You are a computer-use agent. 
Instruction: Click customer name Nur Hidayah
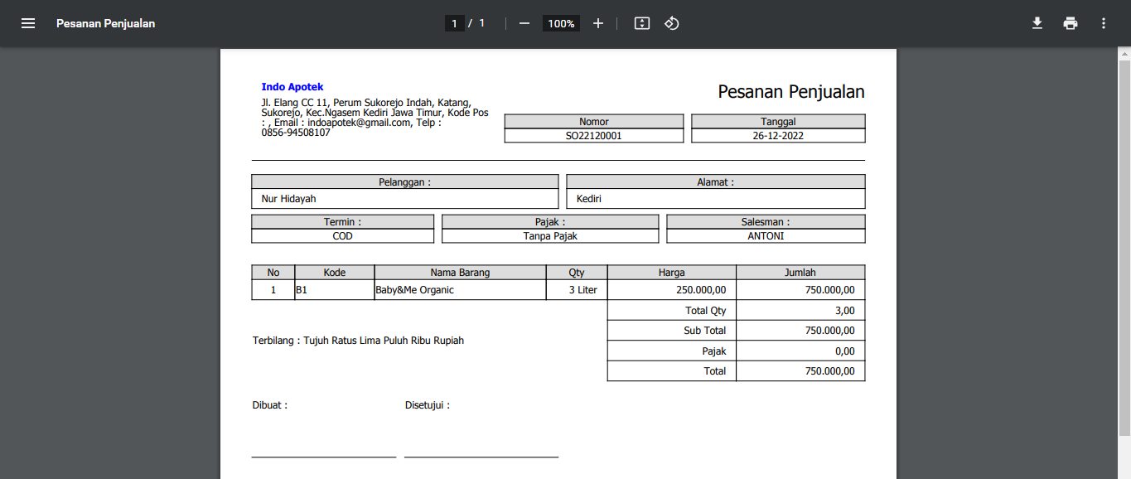[x=288, y=199]
